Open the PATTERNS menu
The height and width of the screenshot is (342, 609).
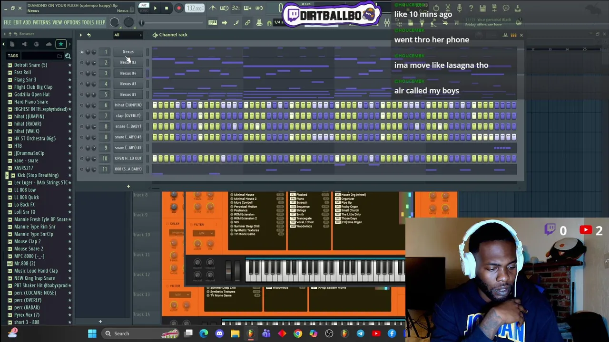tap(41, 22)
